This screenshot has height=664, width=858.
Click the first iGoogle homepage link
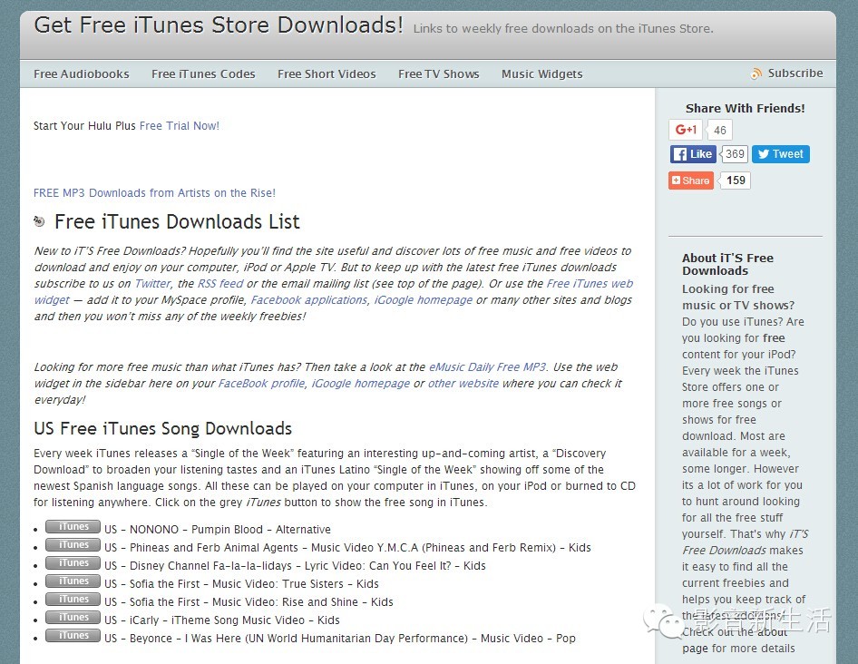(x=423, y=300)
